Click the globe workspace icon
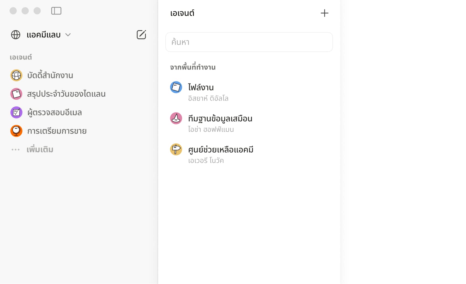Screen dimensions: 466x284 [16, 35]
